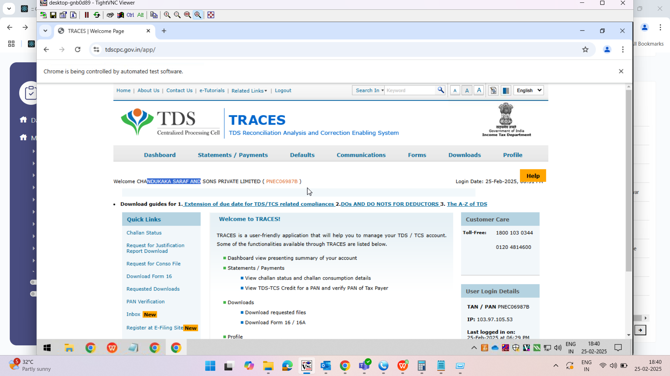This screenshot has width=670, height=376.
Task: Click the TightVNC new connection icon
Action: (43, 15)
